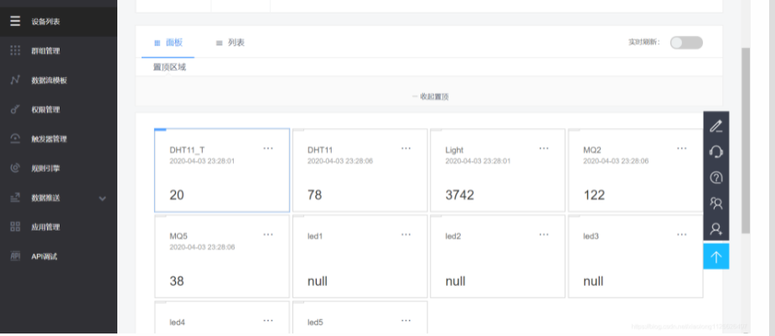775x336 pixels.
Task: Click the 数据流模板 icon in sidebar
Action: point(15,80)
